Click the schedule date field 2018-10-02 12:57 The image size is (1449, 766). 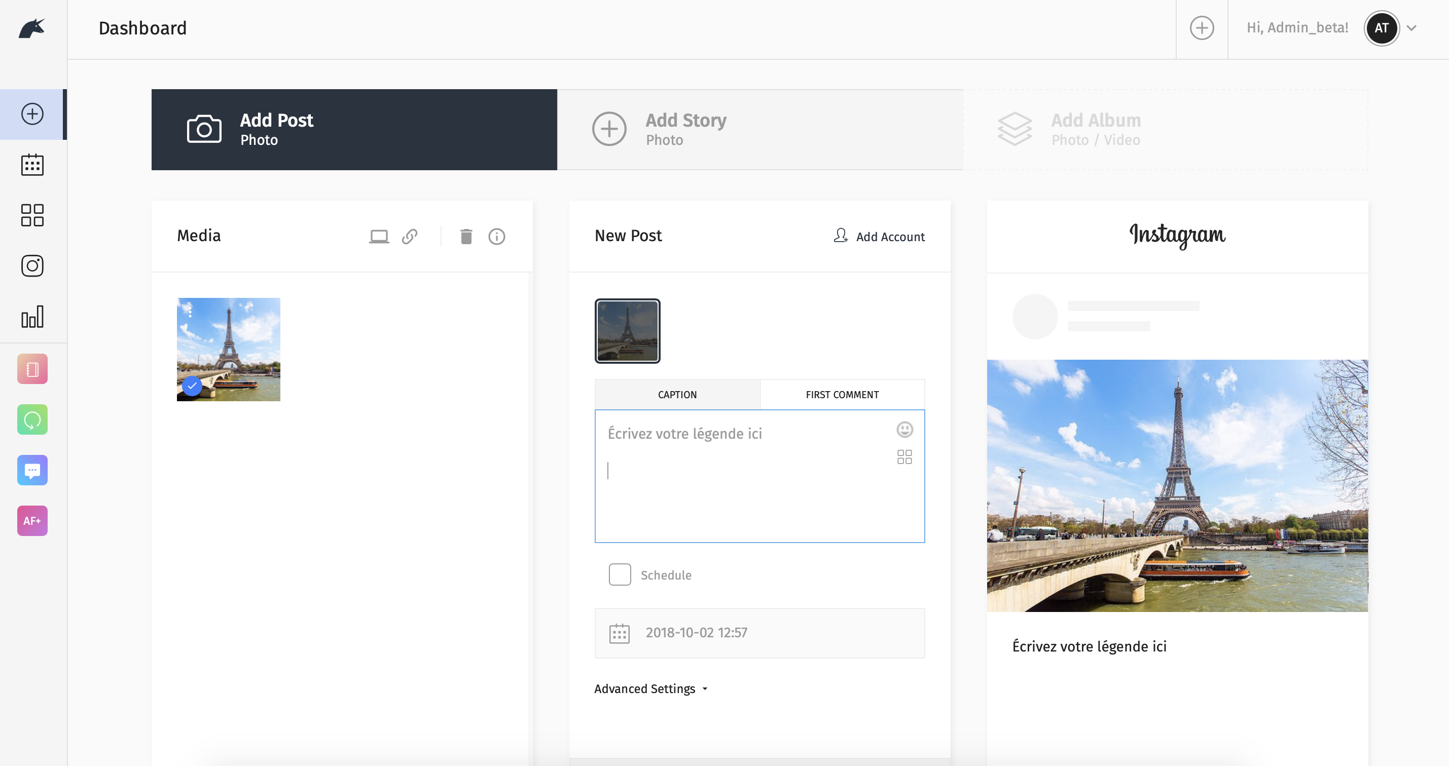[760, 633]
